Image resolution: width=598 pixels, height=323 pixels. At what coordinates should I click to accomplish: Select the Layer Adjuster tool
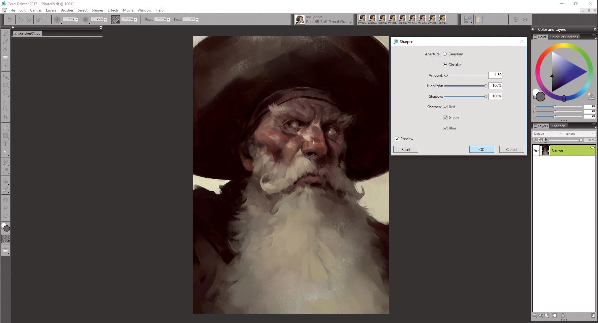[5, 77]
